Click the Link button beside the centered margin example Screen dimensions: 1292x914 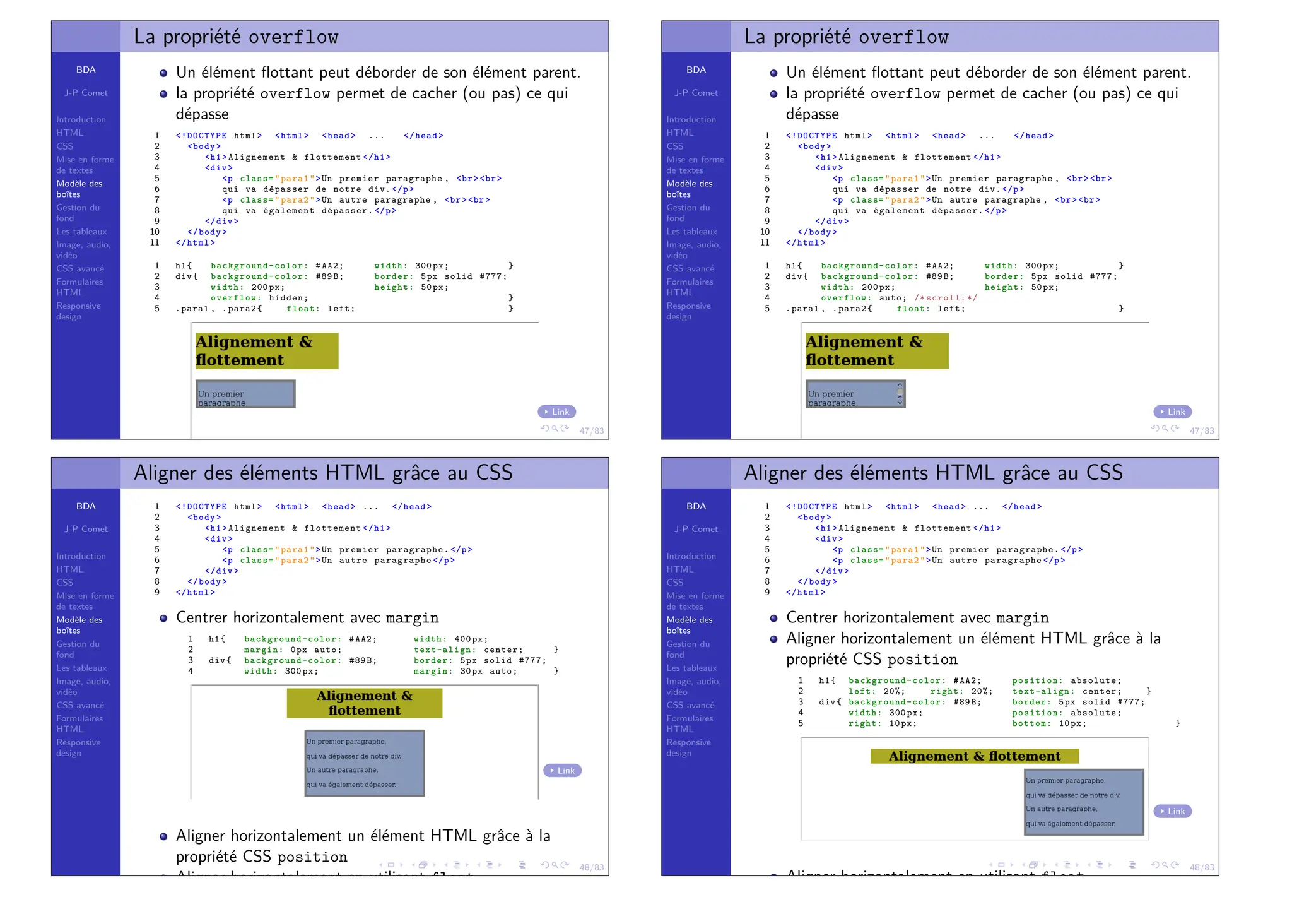pyautogui.click(x=563, y=770)
